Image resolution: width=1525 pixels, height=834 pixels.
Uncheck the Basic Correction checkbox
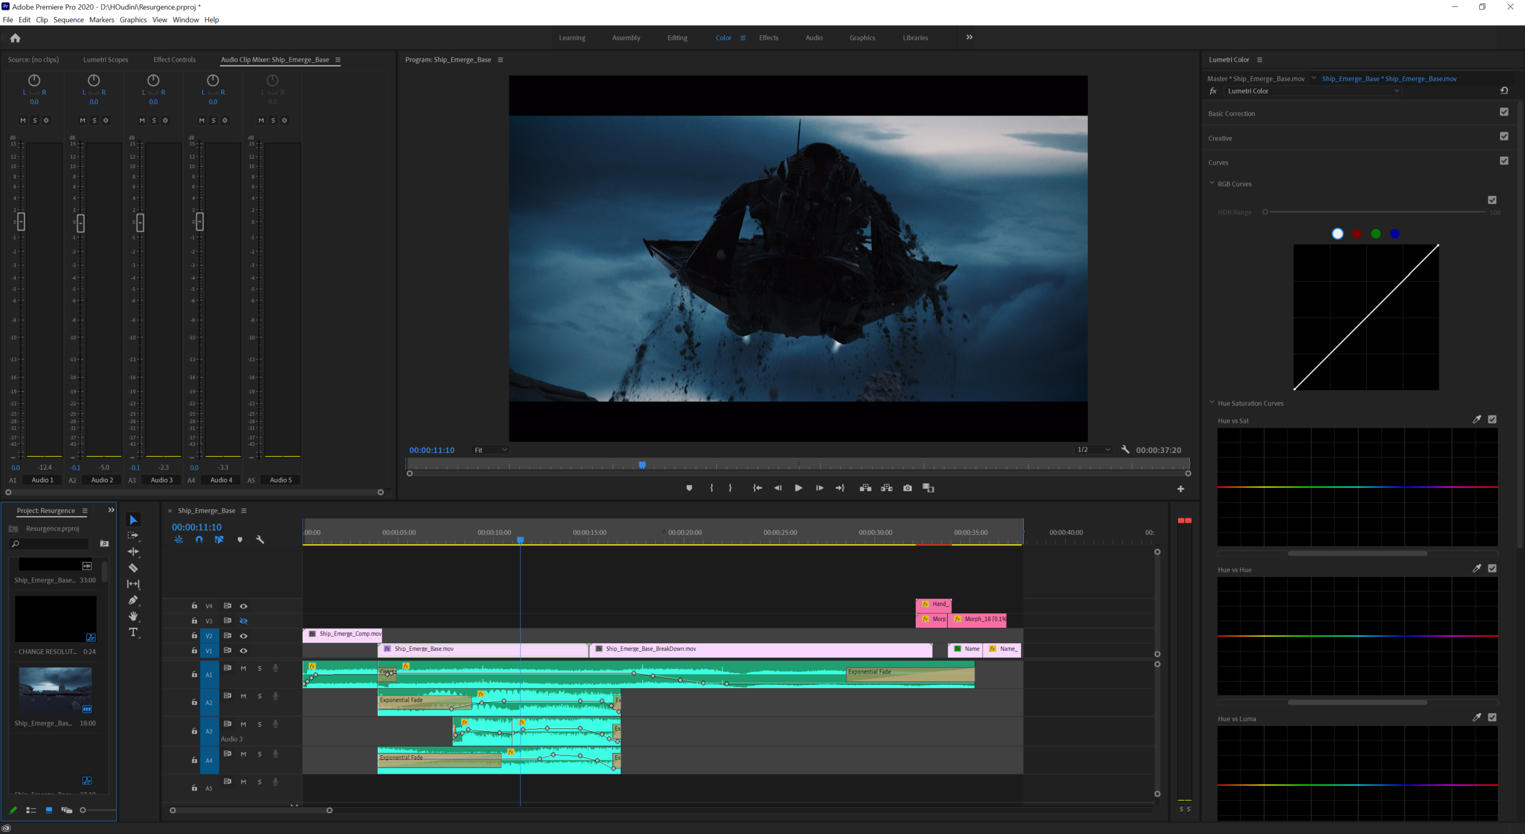[1504, 112]
